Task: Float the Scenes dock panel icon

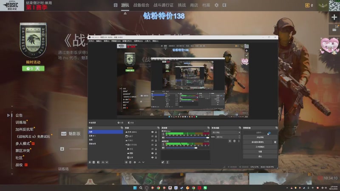Action: click(x=122, y=128)
